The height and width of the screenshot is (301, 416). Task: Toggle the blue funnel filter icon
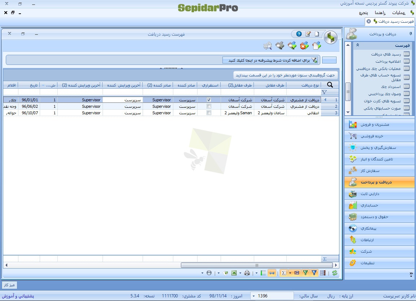(x=314, y=273)
